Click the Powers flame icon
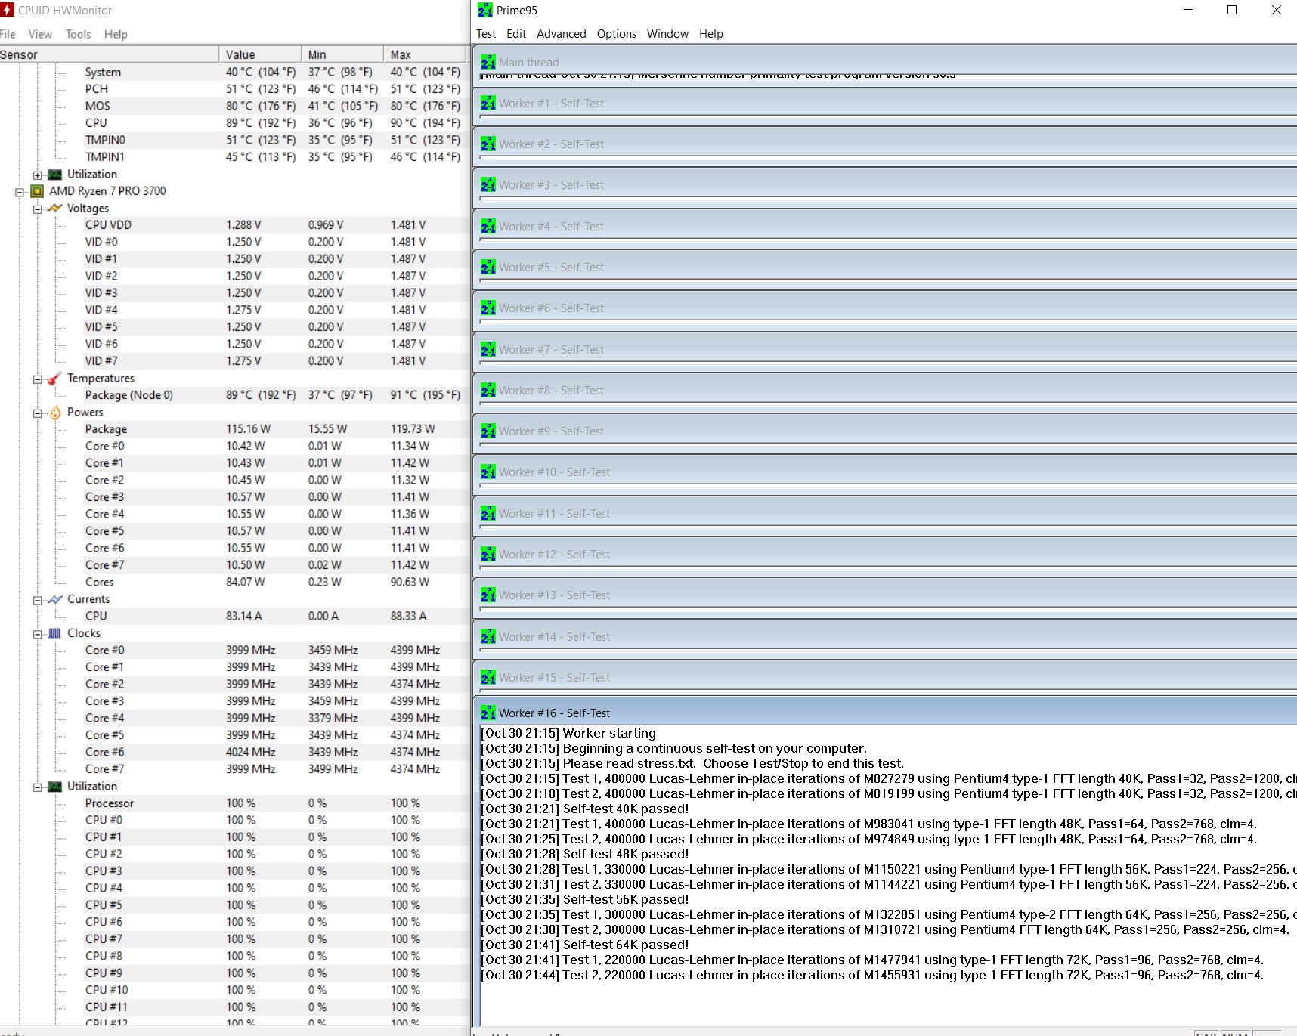This screenshot has width=1297, height=1036. 55,412
